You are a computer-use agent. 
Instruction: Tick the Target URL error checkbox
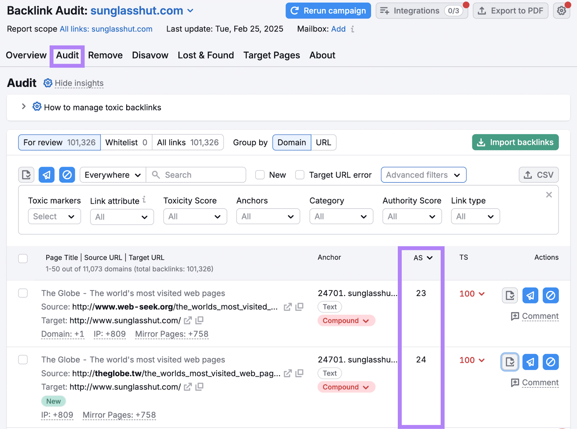pos(300,175)
